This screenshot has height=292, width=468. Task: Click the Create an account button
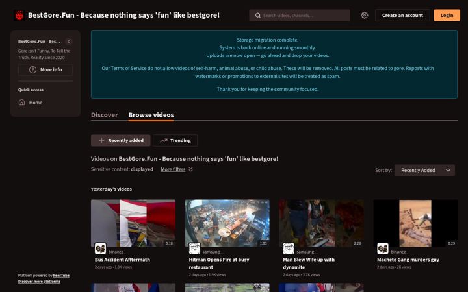pyautogui.click(x=402, y=15)
